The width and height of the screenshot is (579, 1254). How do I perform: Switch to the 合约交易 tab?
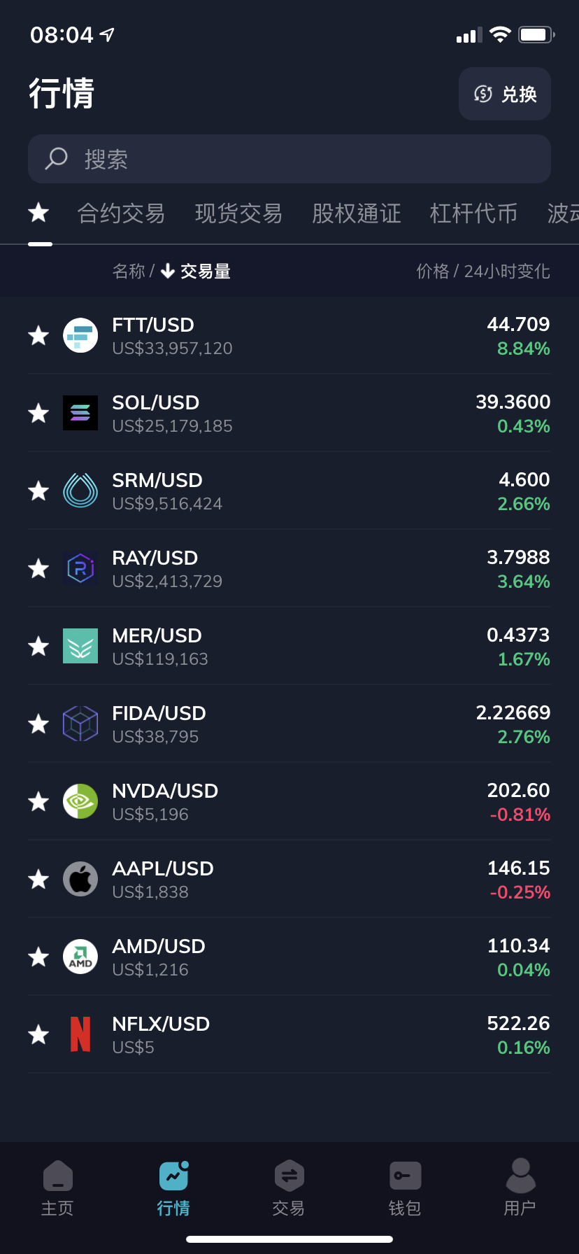click(121, 213)
